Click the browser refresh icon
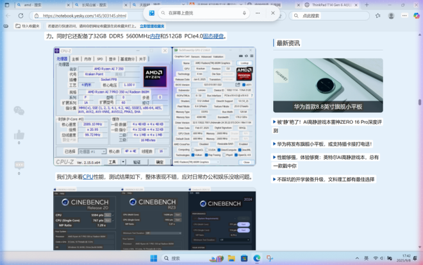 tap(21, 15)
